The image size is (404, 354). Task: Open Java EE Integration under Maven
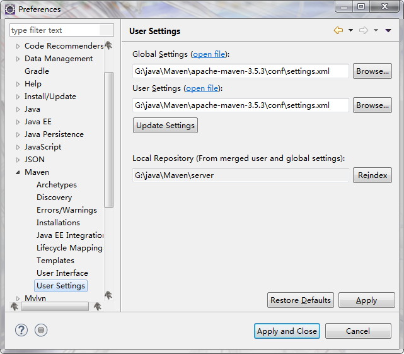click(70, 235)
